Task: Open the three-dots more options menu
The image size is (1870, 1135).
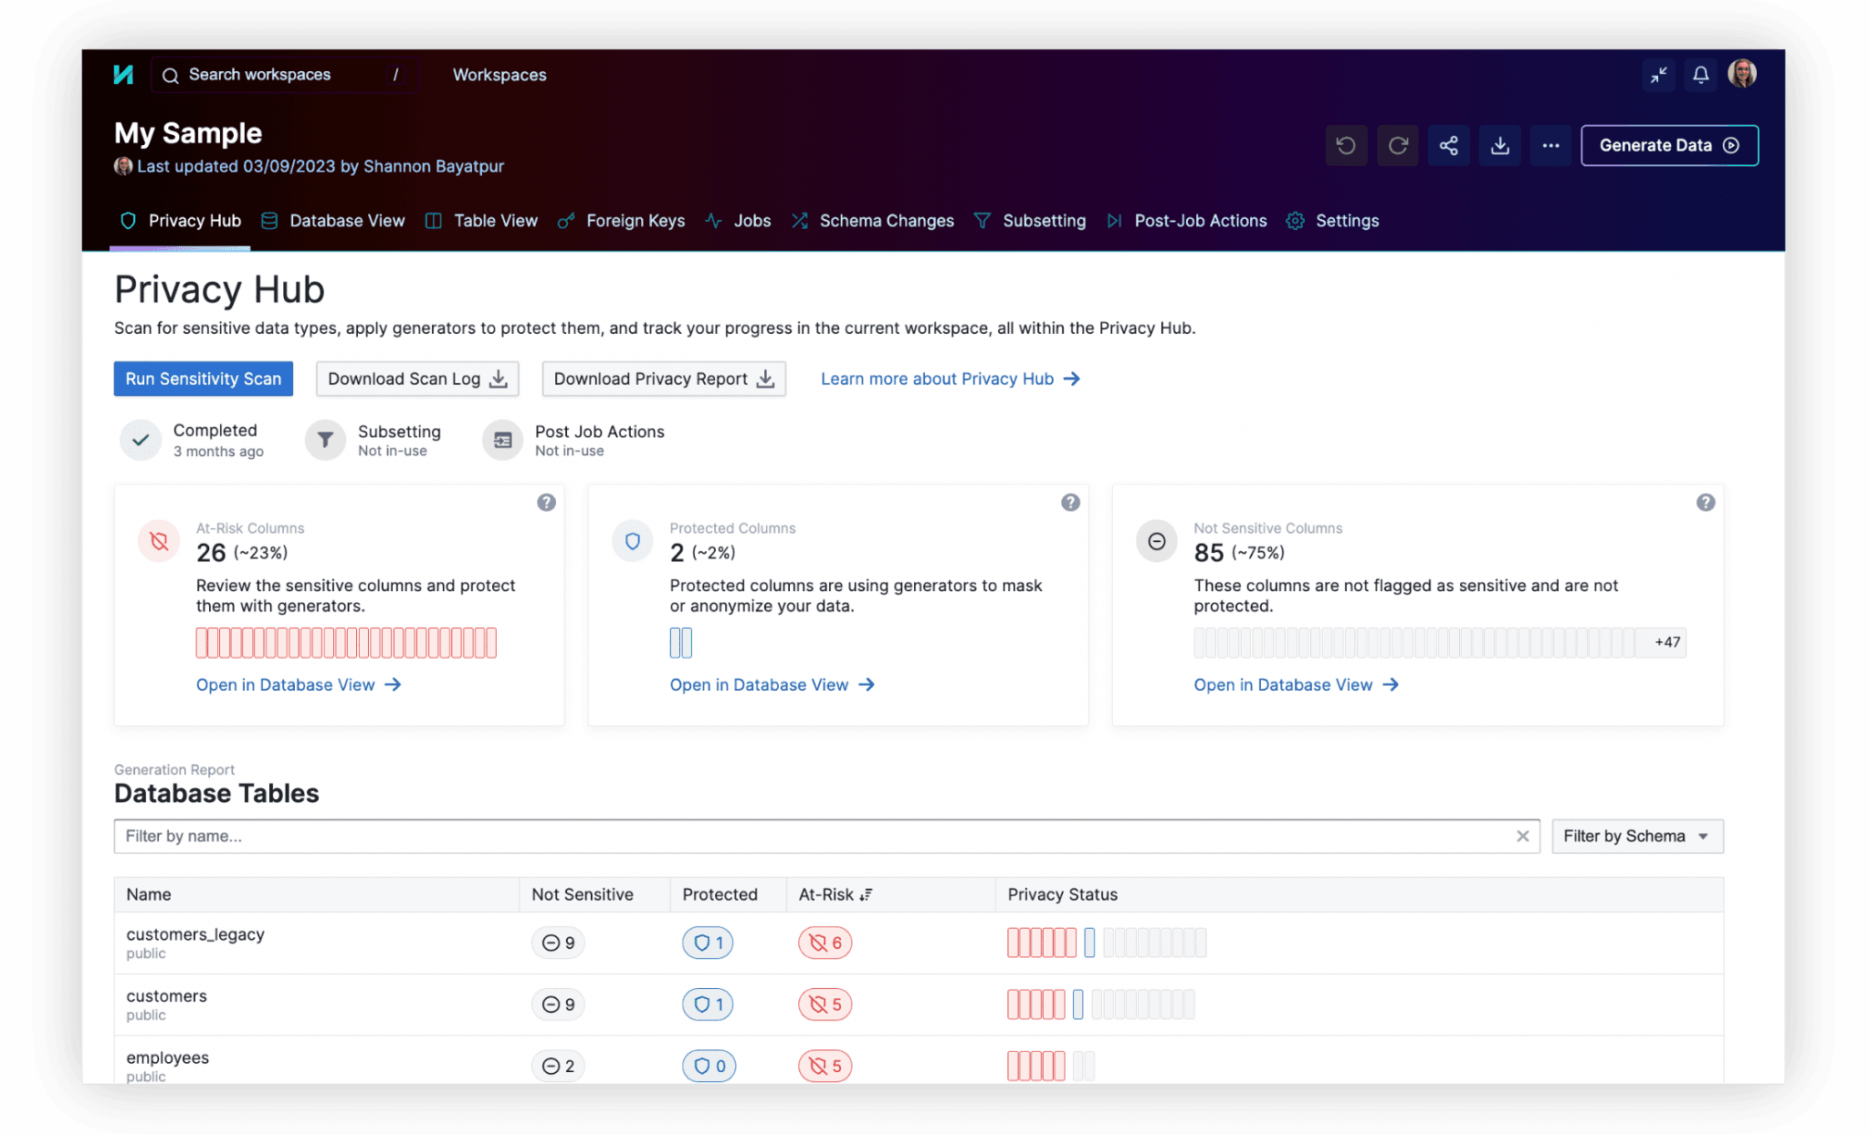Action: pos(1550,146)
